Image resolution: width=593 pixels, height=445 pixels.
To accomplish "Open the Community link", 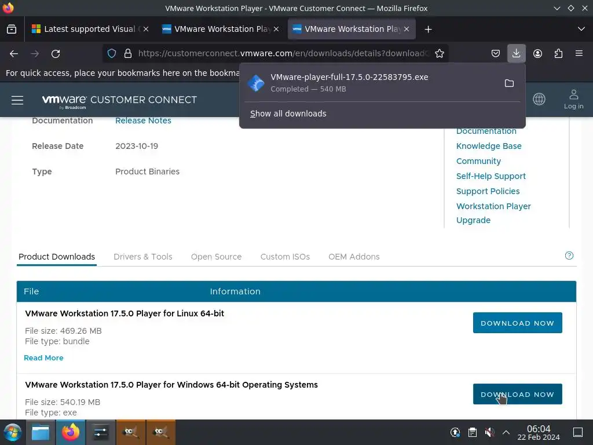I will (x=478, y=161).
